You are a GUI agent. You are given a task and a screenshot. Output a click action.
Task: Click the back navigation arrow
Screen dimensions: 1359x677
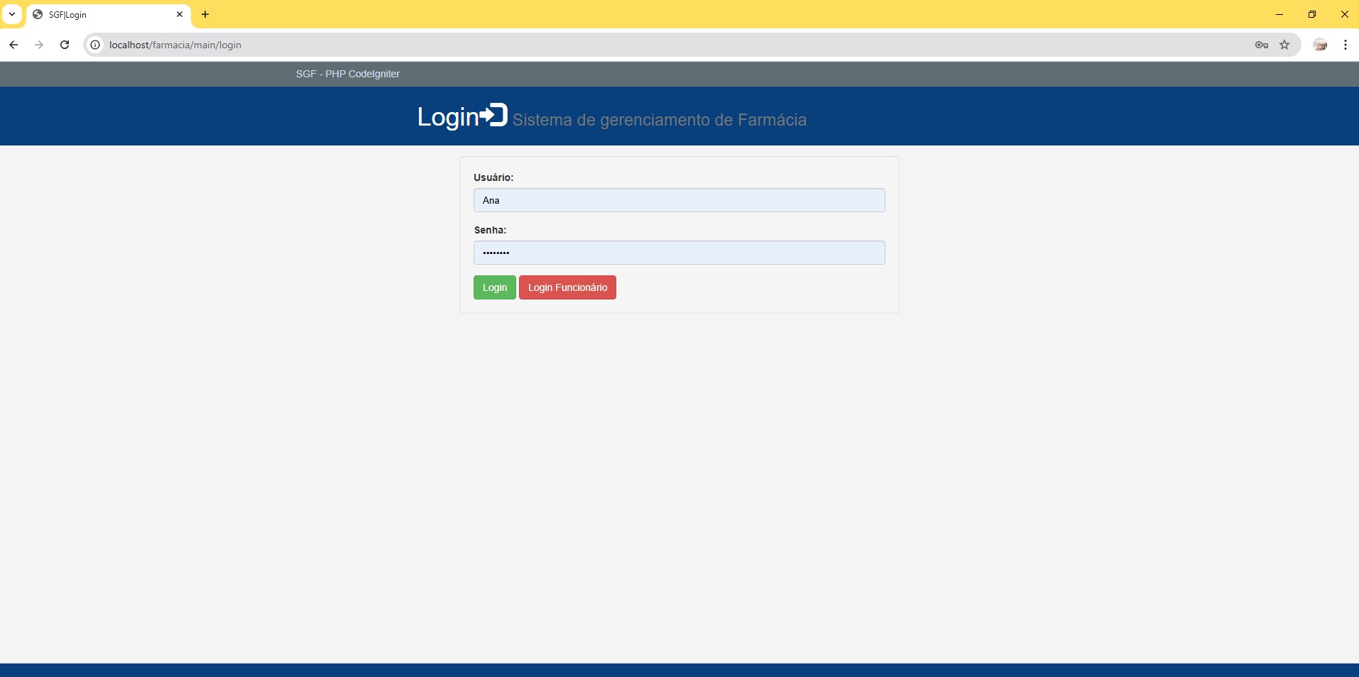pyautogui.click(x=13, y=45)
